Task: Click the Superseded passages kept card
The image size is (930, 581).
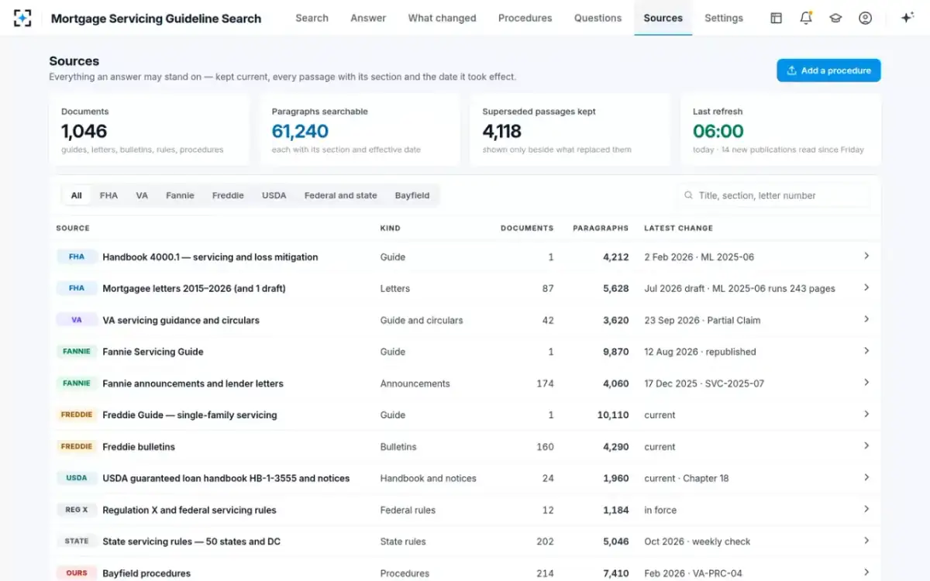Action: (x=570, y=130)
